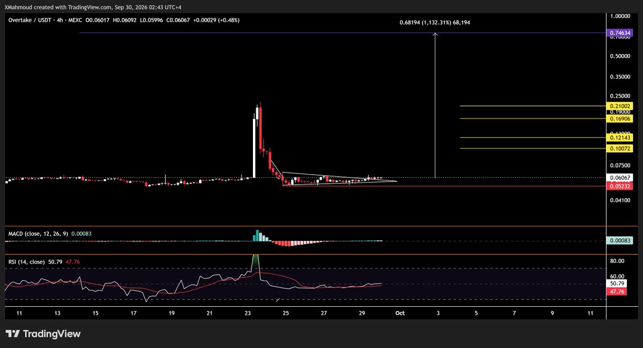Select the +0.00029 (+0.48%) change value
Viewport: 643px width, 348px height.
[216, 20]
